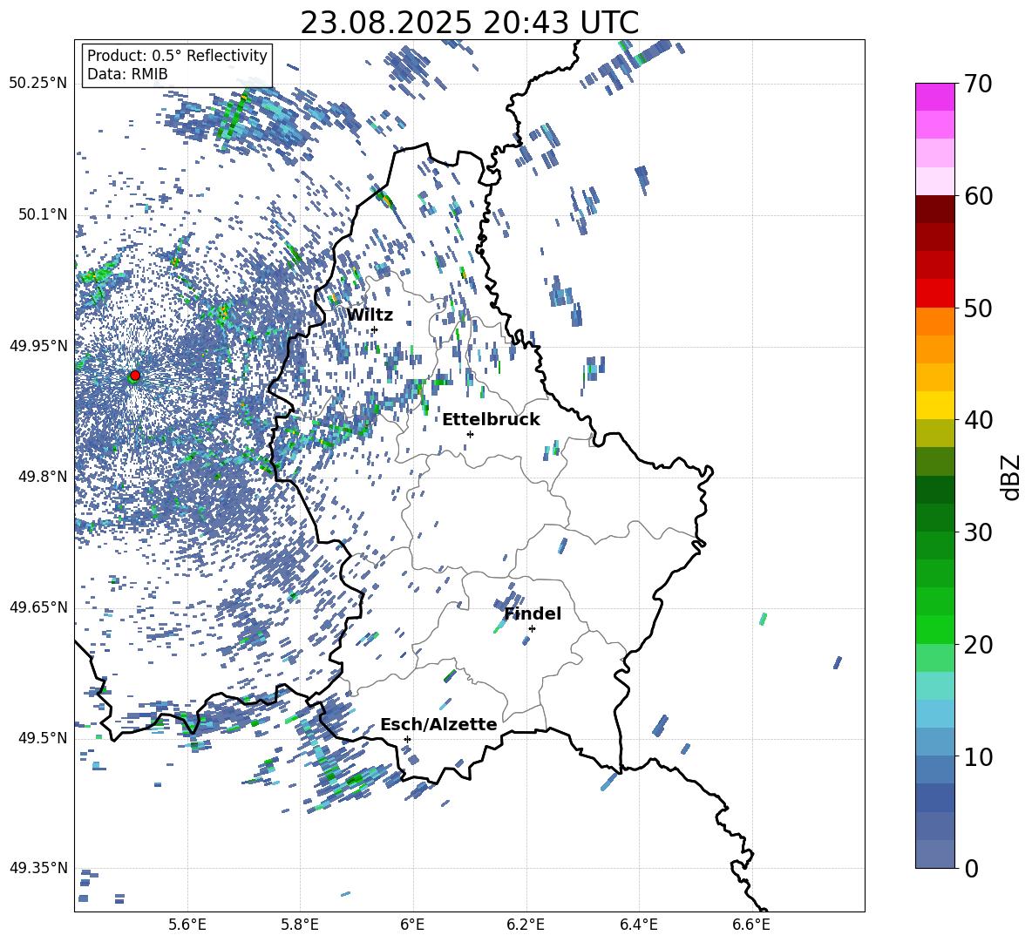This screenshot has width=1032, height=942.
Task: Click the 60 label on colorbar
Action: [977, 196]
